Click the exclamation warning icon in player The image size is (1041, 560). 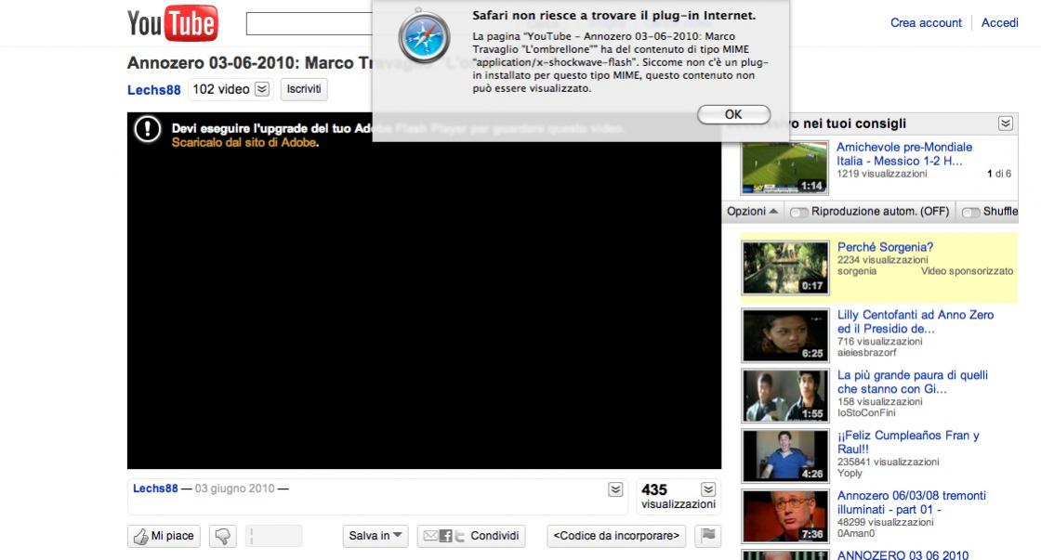click(148, 129)
